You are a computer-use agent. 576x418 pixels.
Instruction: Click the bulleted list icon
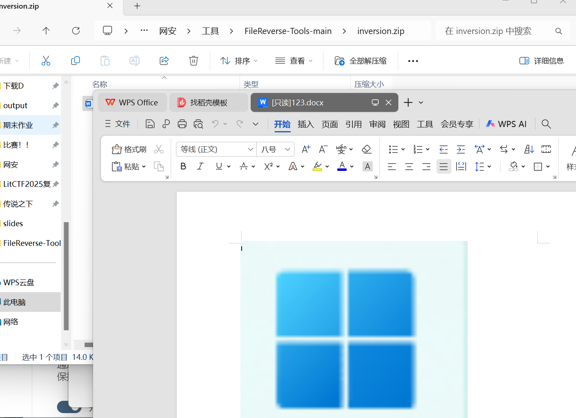tap(393, 149)
